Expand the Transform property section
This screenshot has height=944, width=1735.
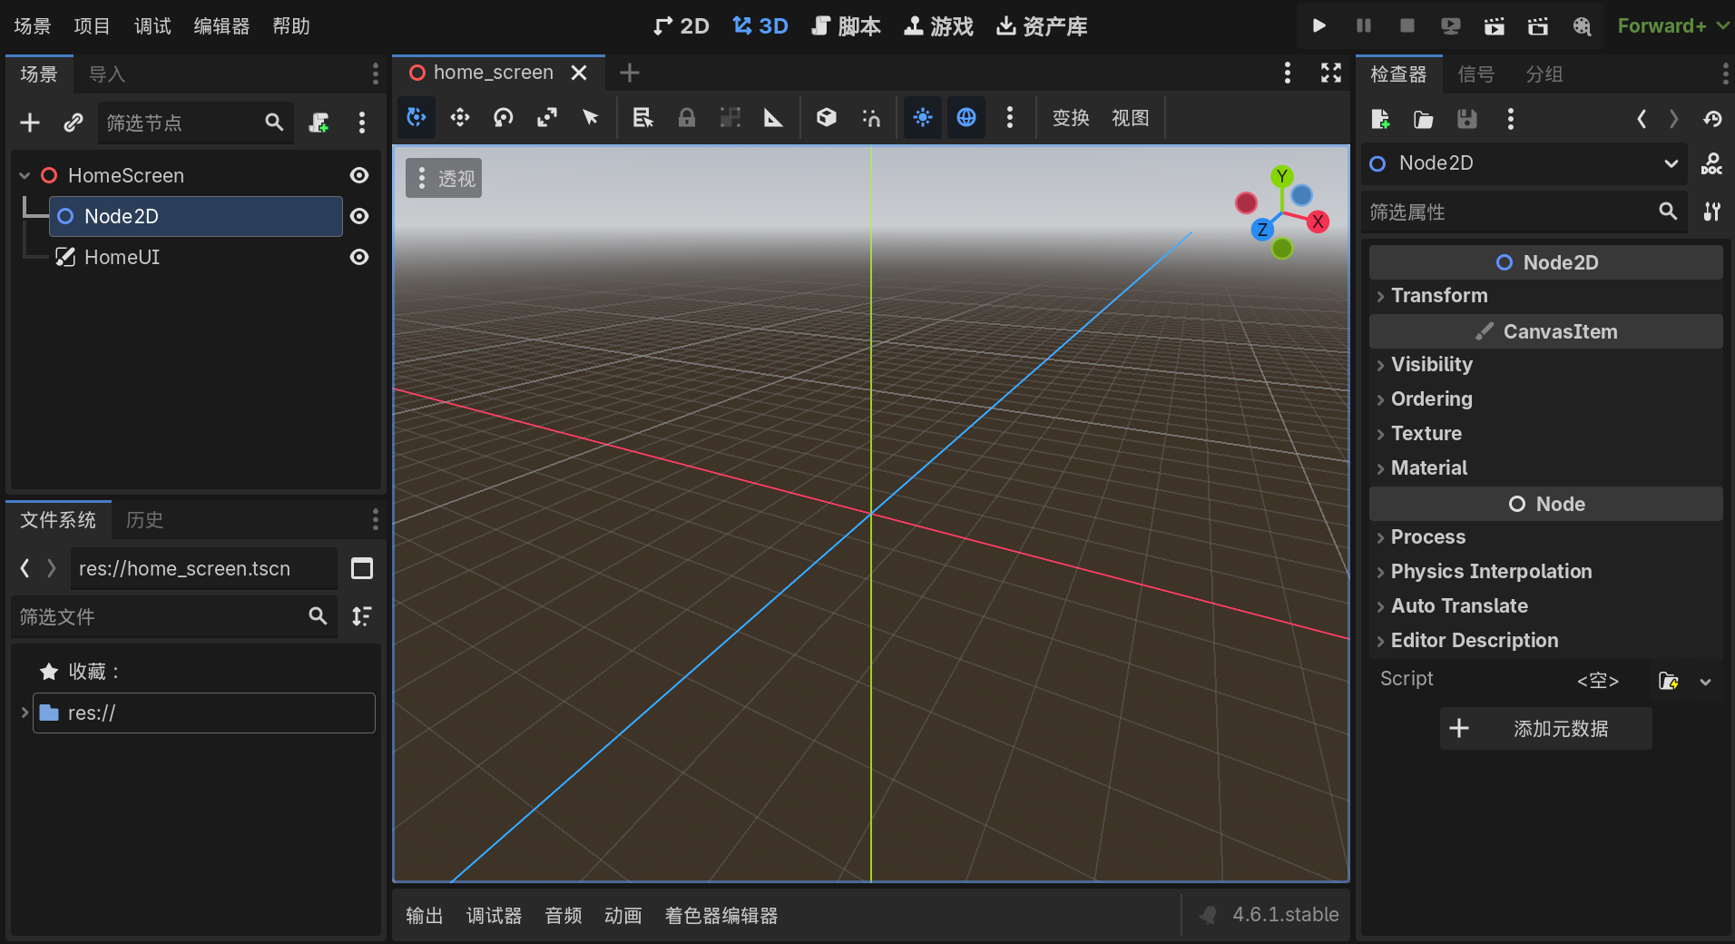coord(1439,296)
